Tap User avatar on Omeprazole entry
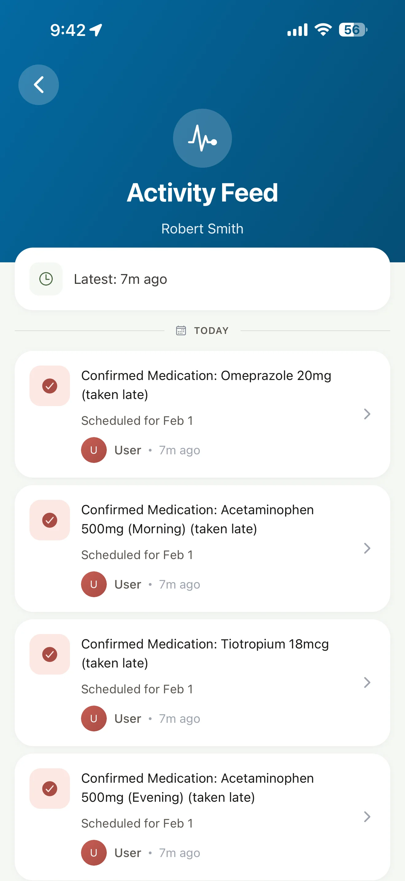 (94, 450)
